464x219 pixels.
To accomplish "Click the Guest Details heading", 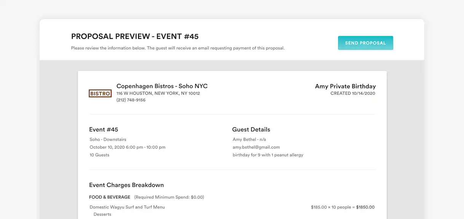I will click(x=251, y=130).
